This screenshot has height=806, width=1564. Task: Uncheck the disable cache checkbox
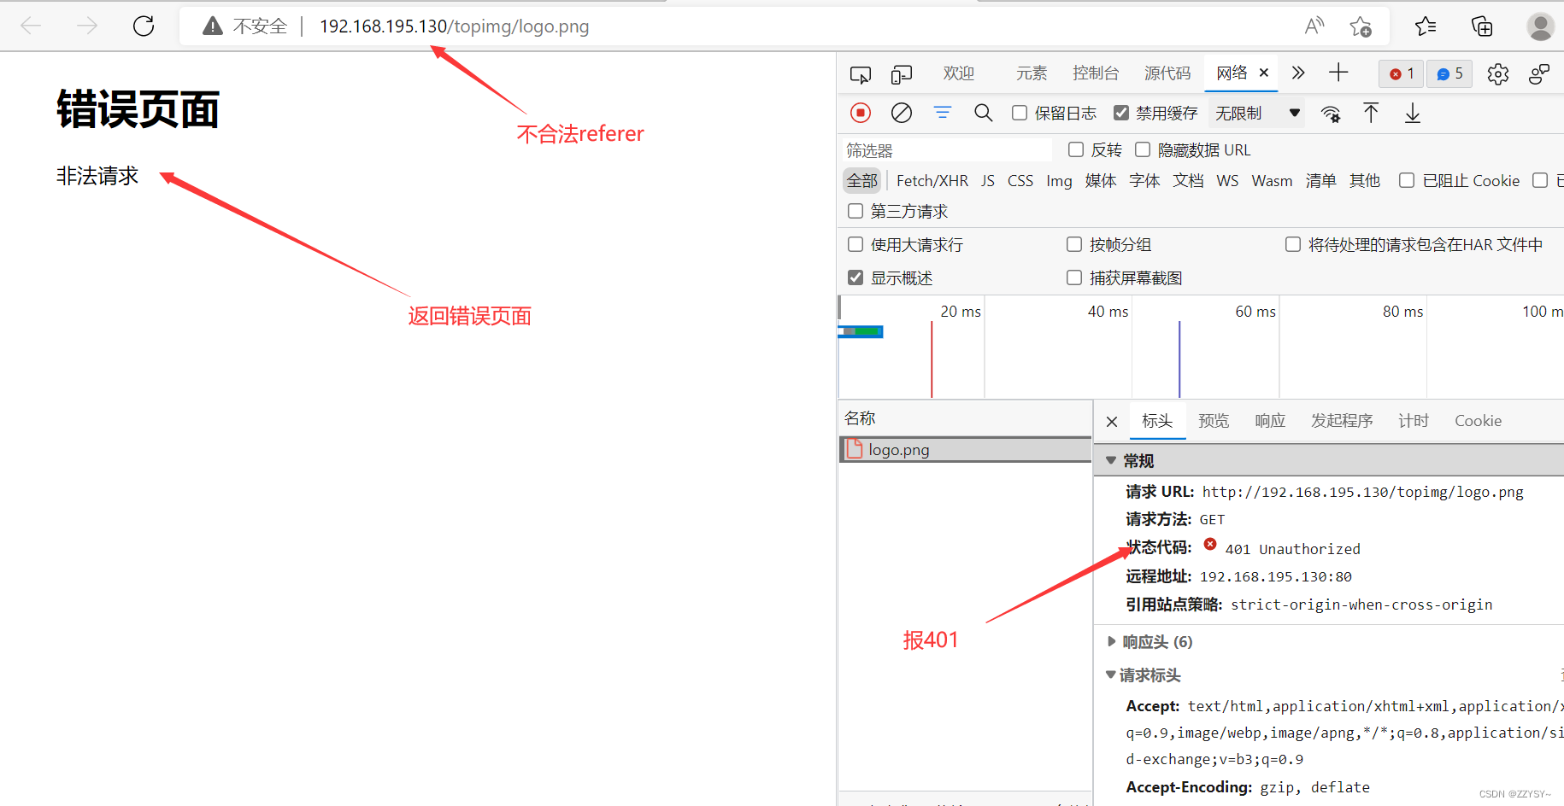(1121, 113)
